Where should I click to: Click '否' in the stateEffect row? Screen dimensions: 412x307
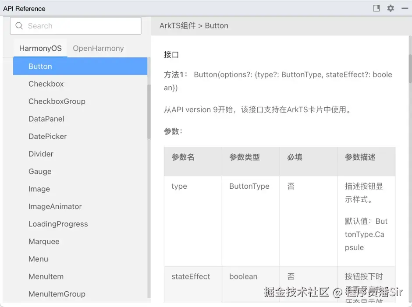click(x=291, y=276)
